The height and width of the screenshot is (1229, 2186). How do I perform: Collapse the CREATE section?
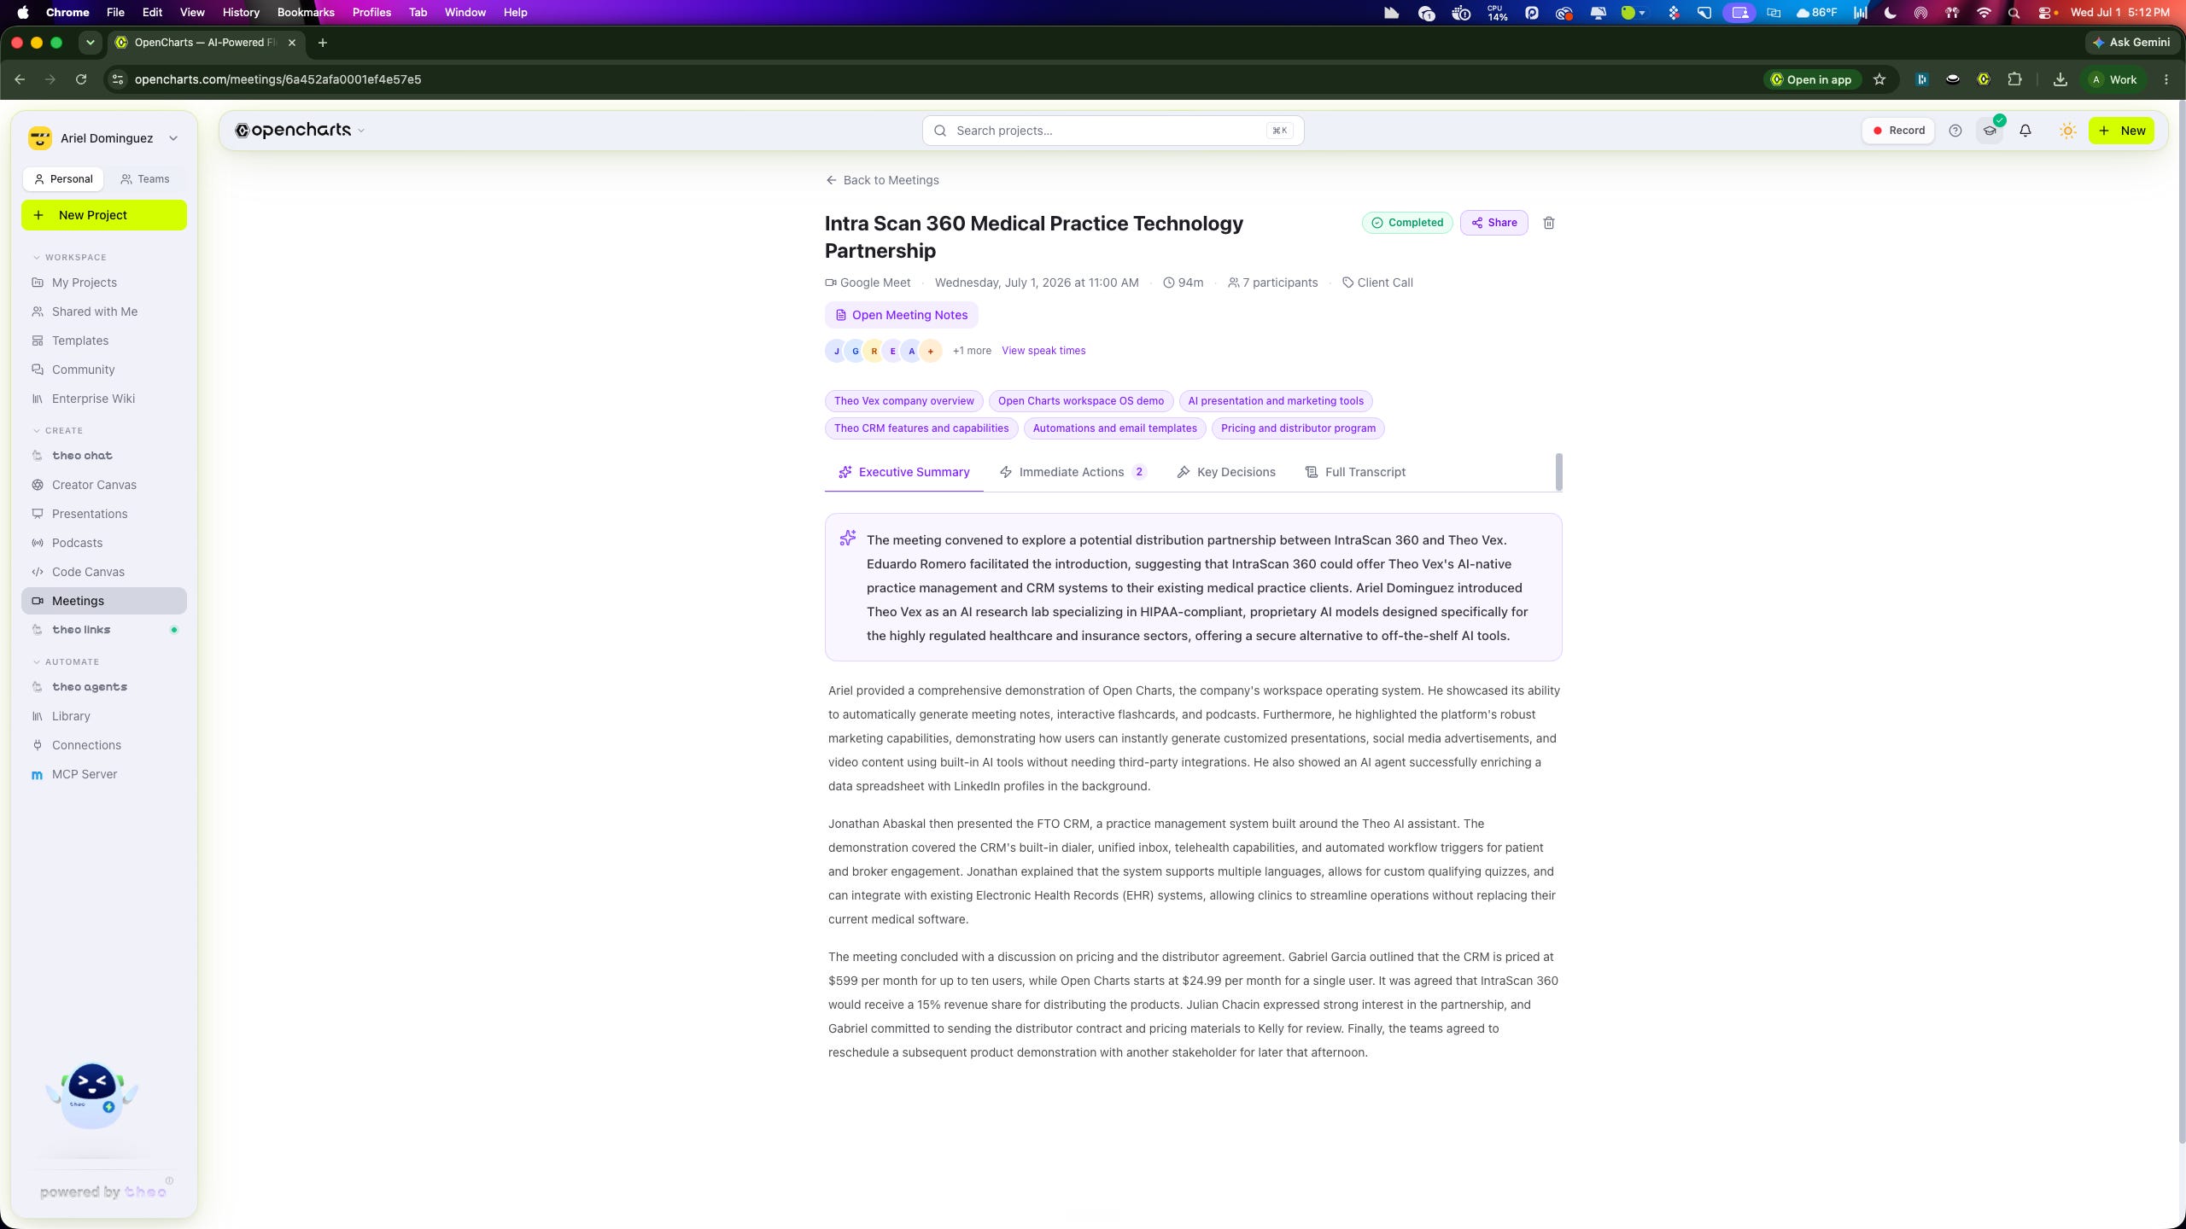pos(57,430)
